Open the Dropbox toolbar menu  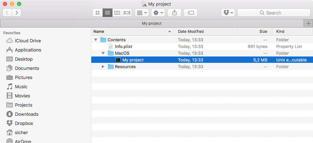click(x=228, y=13)
